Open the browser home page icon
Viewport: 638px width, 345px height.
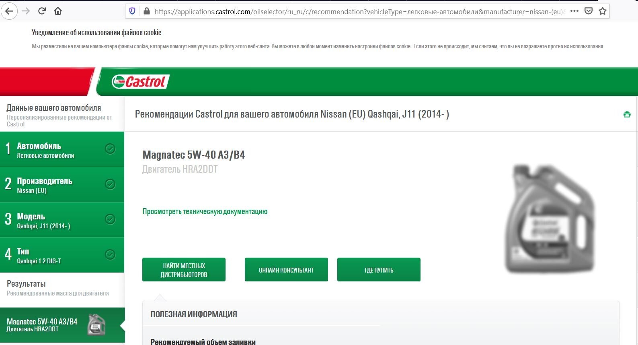click(58, 11)
